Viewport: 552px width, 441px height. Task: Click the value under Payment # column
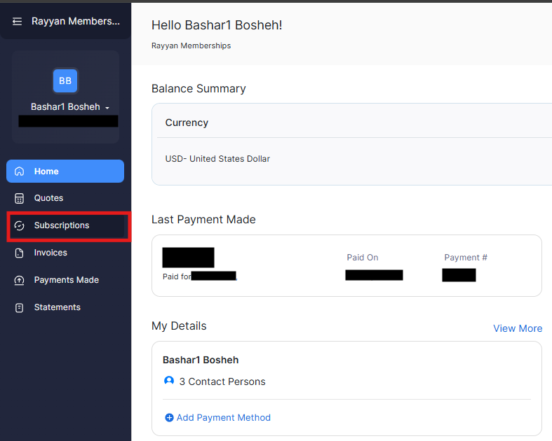coord(459,275)
